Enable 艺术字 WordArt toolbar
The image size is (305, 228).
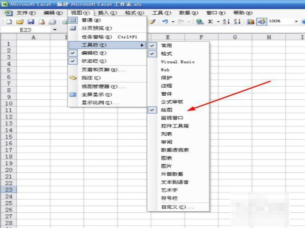point(178,190)
